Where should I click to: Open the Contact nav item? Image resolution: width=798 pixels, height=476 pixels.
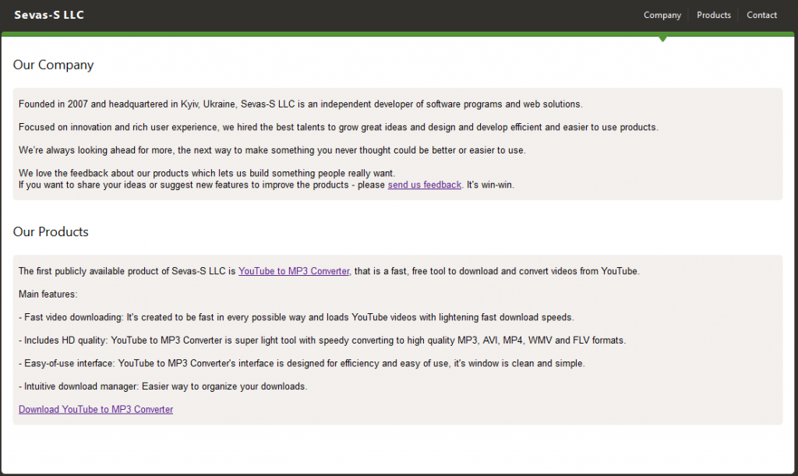pyautogui.click(x=761, y=16)
